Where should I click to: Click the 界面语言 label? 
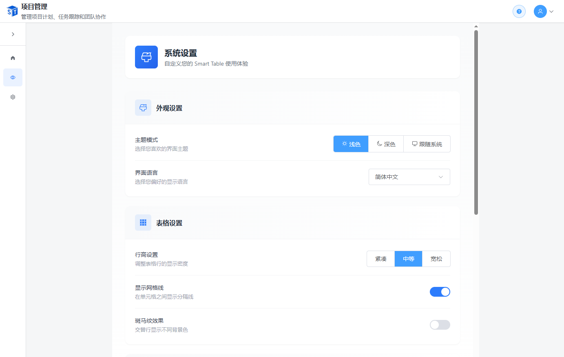(146, 173)
